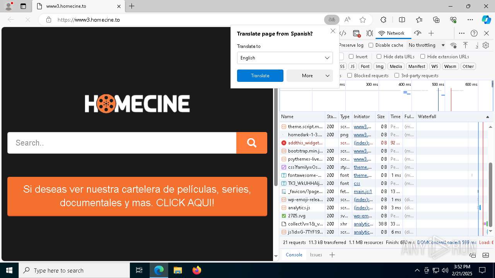Open Edge profile avatar icon
Image resolution: width=495 pixels, height=278 pixels.
point(9,6)
